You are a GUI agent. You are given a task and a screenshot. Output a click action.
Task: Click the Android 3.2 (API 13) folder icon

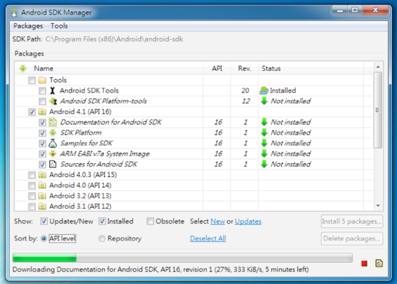42,196
